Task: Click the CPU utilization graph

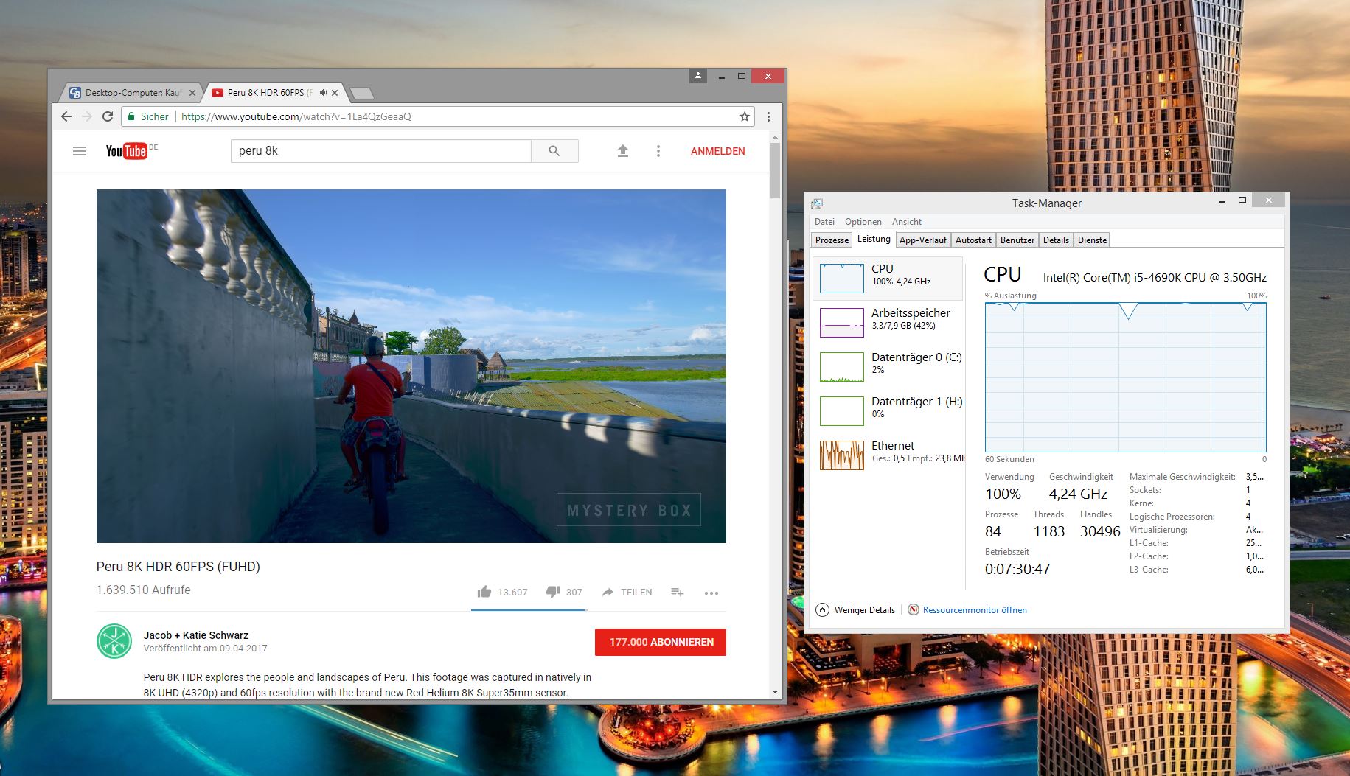Action: pos(1125,377)
